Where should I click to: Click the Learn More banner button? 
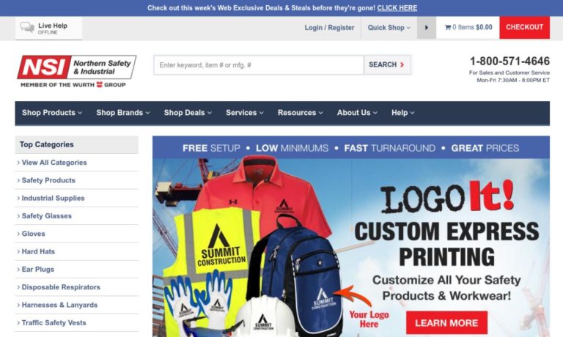click(x=446, y=322)
